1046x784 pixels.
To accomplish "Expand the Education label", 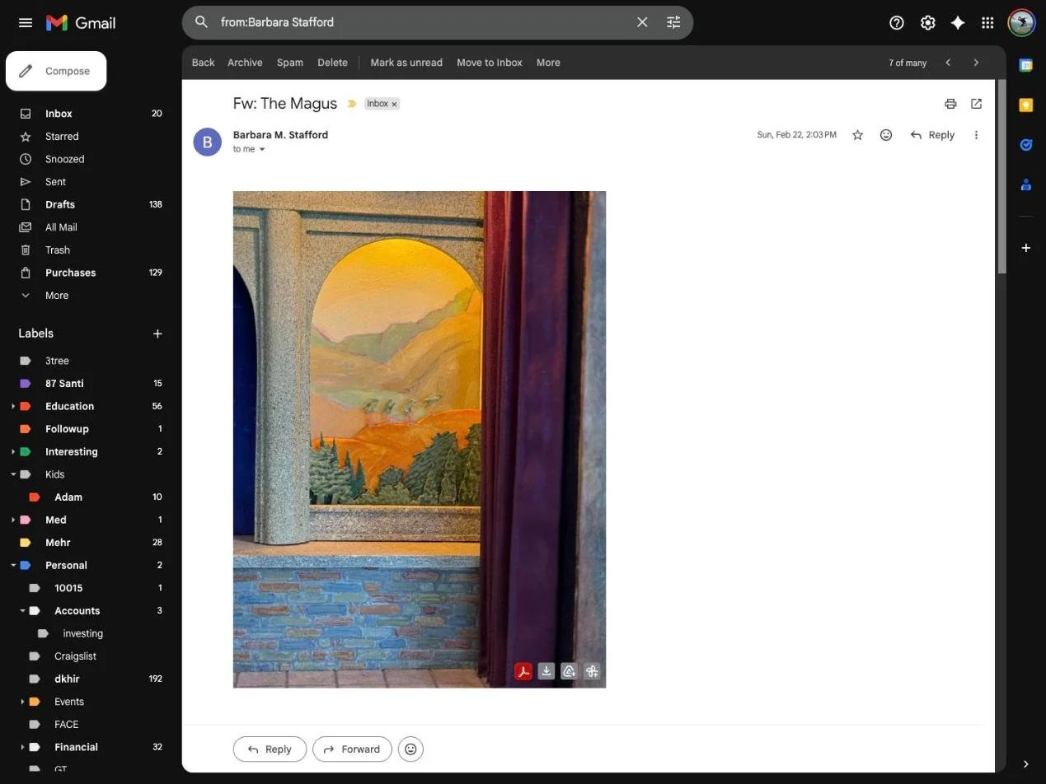I will click(x=13, y=406).
